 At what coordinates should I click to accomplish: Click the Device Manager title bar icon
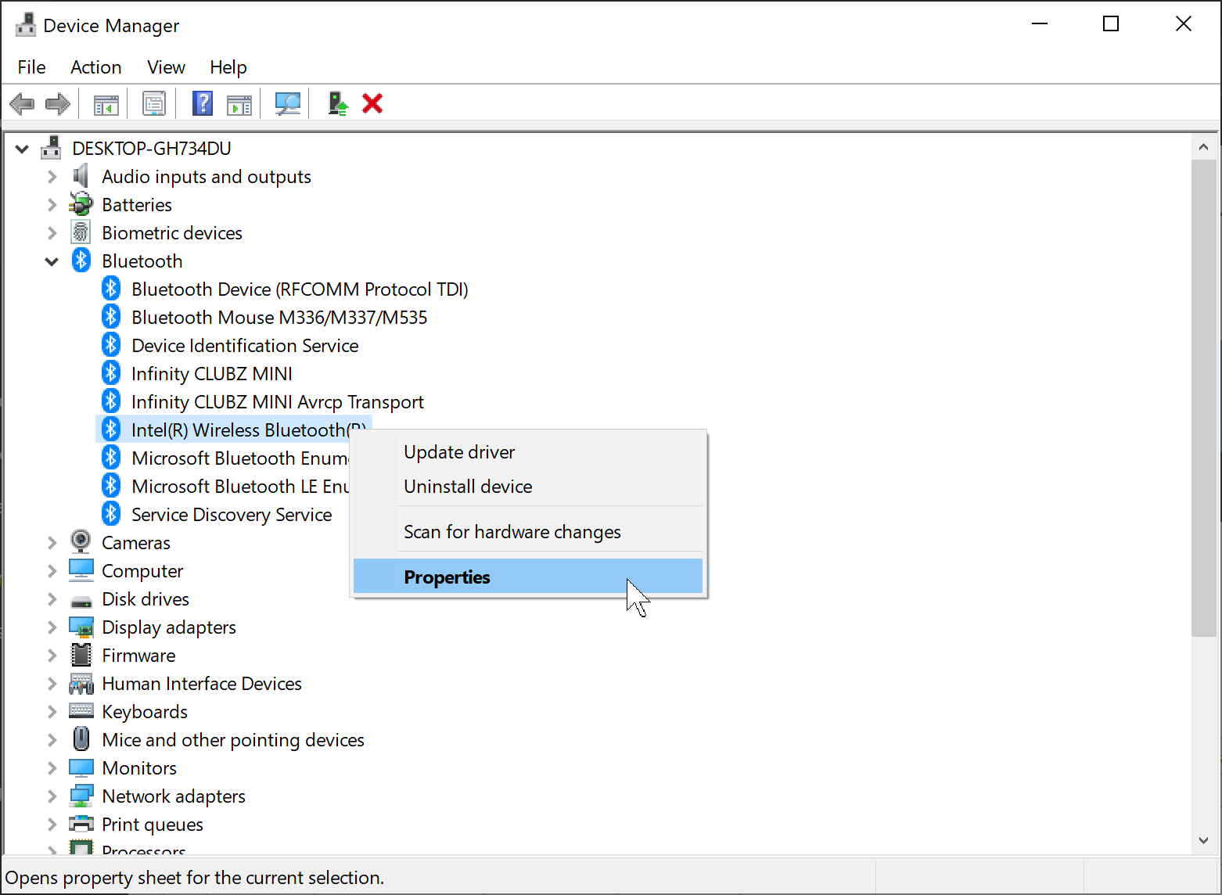pos(26,25)
